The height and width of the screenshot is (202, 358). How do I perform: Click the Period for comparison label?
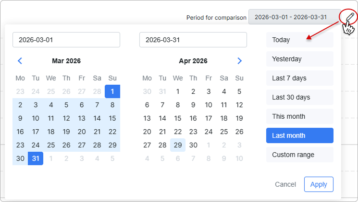[216, 18]
